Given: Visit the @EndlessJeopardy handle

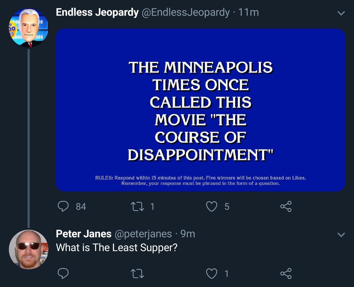Looking at the screenshot, I should point(186,12).
